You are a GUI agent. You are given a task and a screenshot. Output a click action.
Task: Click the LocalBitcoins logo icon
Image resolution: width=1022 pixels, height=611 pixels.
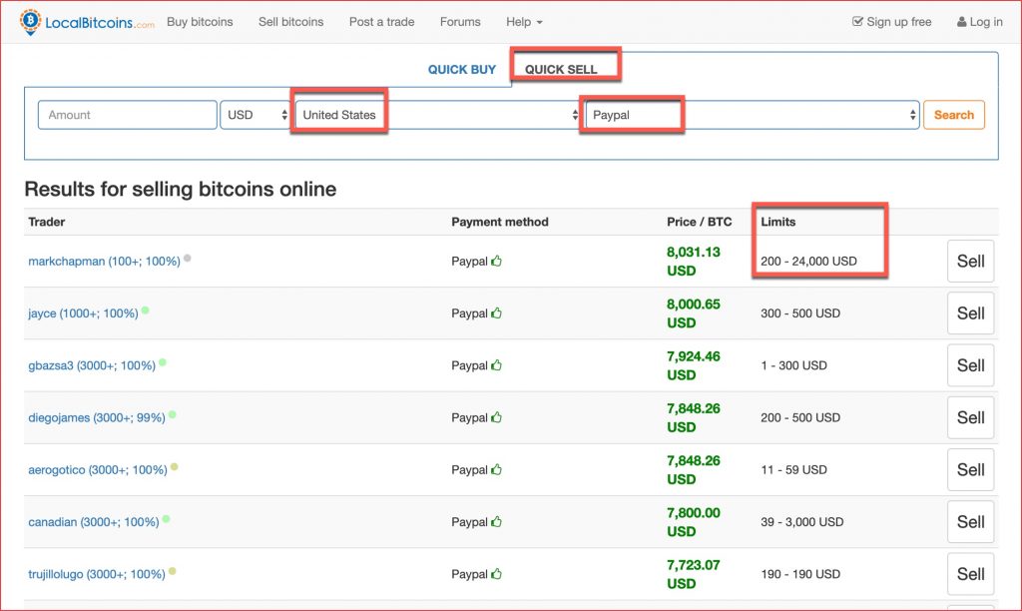pos(30,22)
